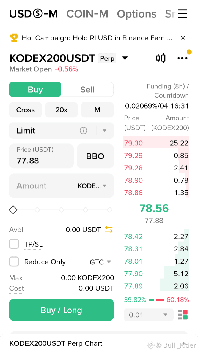Enable the Reduce Only checkbox

click(14, 262)
